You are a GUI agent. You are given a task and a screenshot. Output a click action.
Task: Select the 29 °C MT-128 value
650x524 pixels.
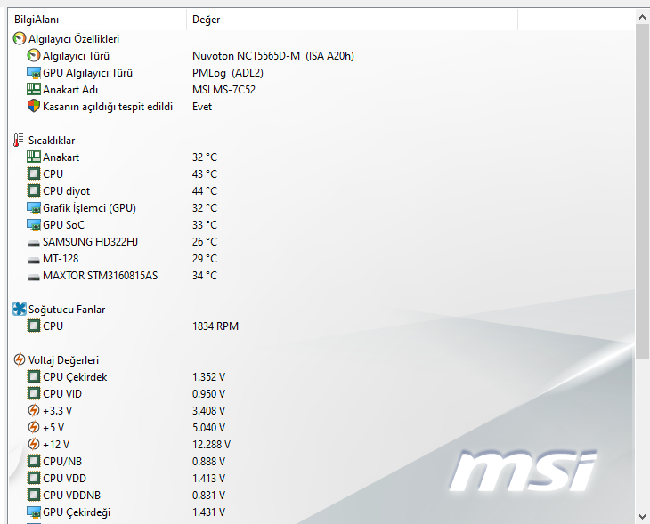point(205,259)
